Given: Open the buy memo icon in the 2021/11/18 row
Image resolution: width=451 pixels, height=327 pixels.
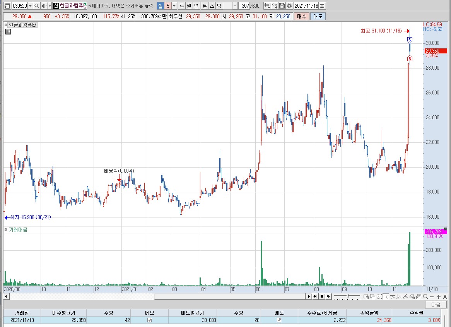Looking at the screenshot, I should click(149, 320).
